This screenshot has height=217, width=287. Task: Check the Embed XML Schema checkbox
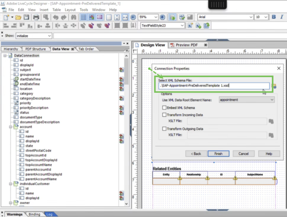(164, 108)
